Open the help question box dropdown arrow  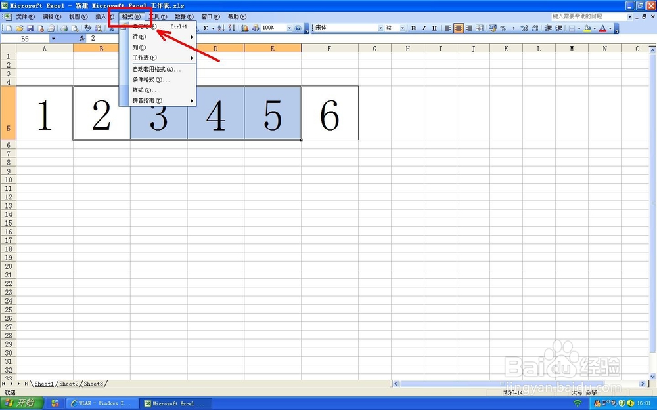(x=630, y=17)
